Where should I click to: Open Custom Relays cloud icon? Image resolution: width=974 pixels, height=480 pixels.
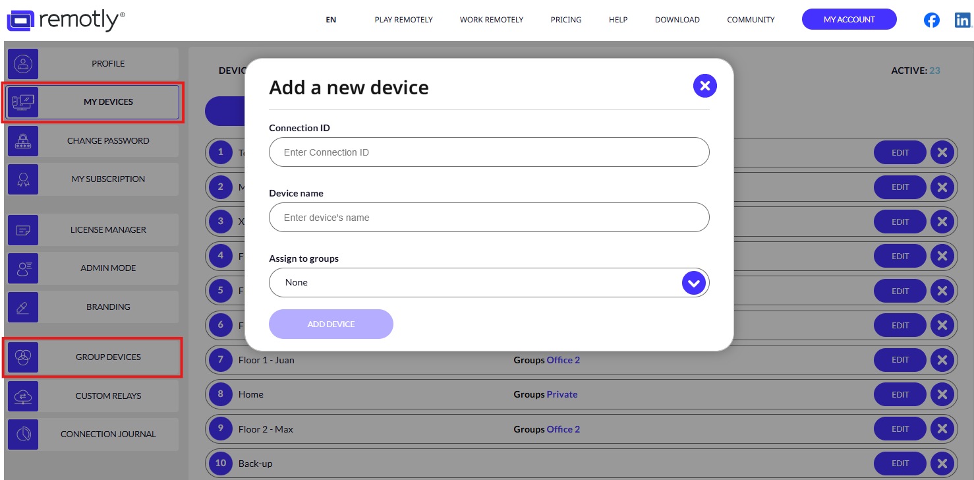[x=23, y=396]
